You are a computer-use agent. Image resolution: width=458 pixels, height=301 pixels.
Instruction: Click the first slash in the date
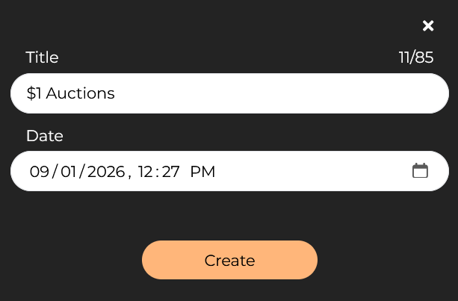click(x=55, y=171)
